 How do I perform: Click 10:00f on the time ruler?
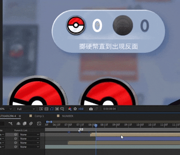click(140, 125)
